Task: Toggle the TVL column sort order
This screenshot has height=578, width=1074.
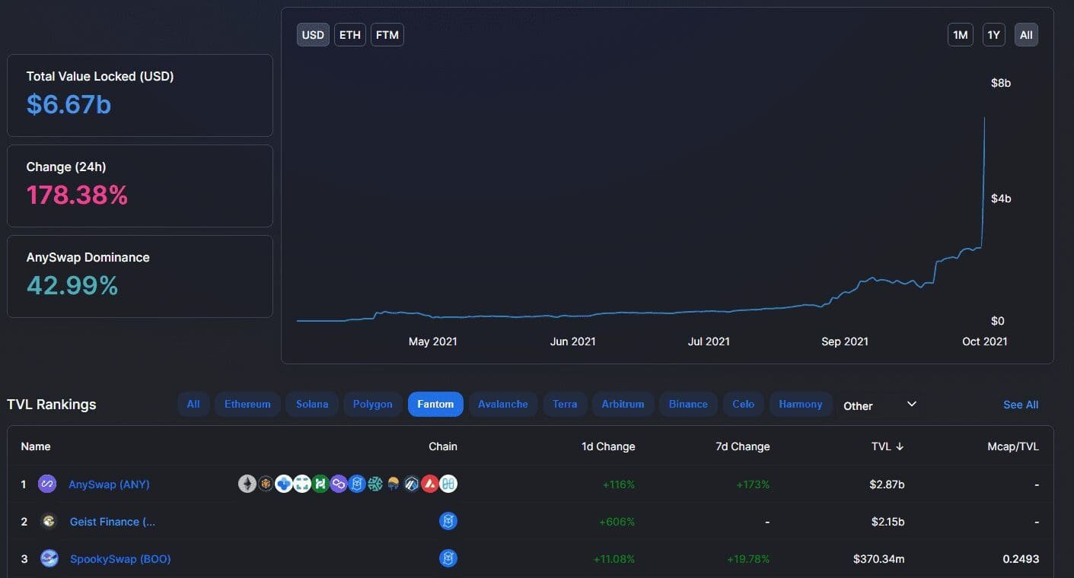Action: click(888, 446)
